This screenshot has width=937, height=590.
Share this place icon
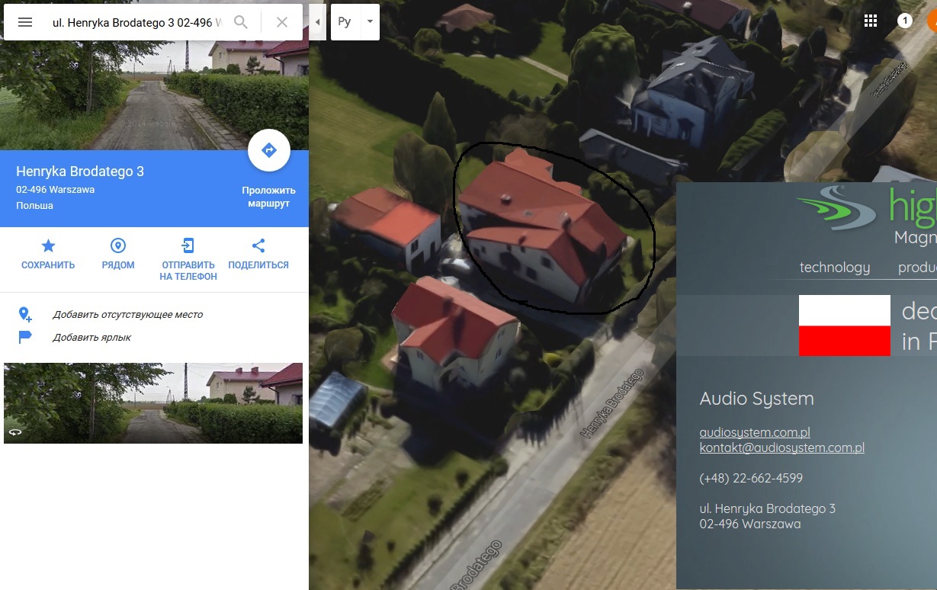[x=258, y=245]
